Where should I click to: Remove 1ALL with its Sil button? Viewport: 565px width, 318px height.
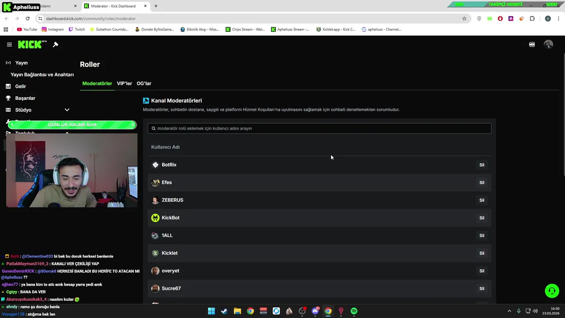coord(482,235)
